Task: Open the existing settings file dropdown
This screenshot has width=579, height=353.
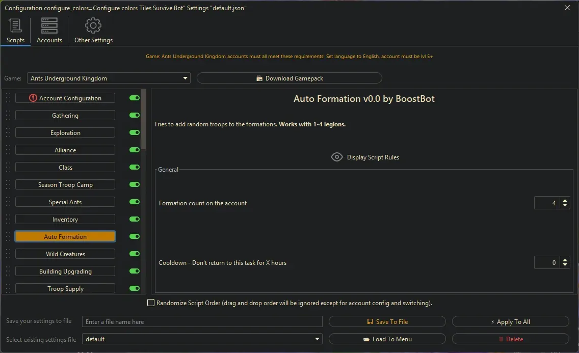Action: [x=318, y=339]
